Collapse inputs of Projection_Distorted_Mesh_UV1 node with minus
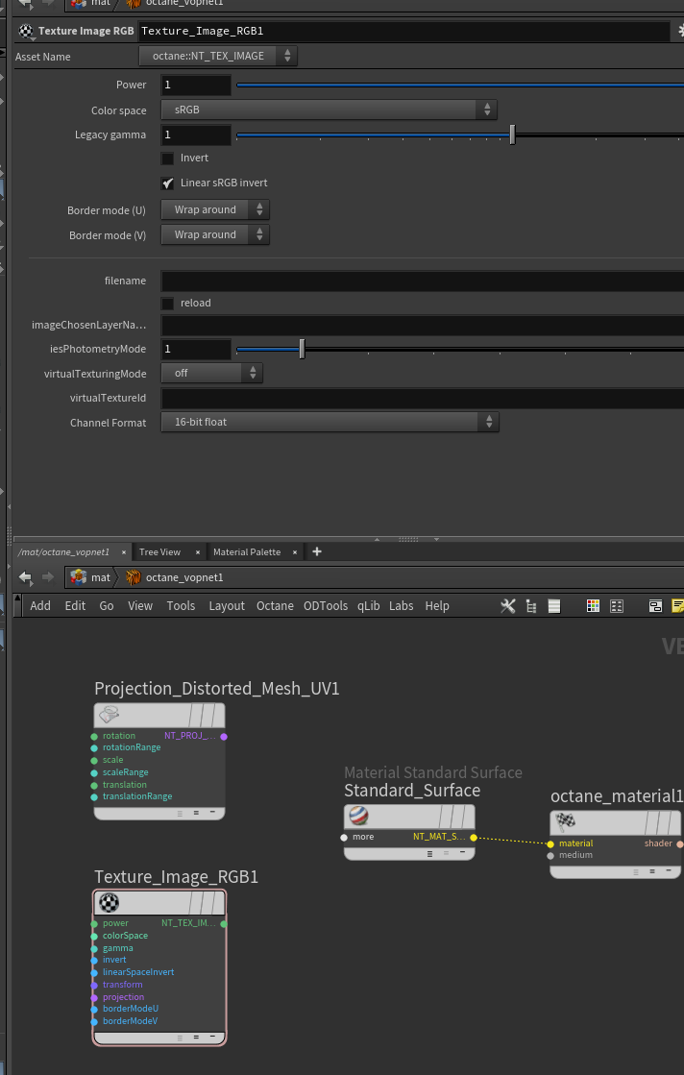 pyautogui.click(x=212, y=813)
